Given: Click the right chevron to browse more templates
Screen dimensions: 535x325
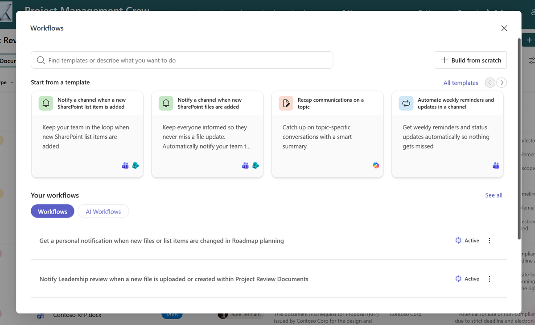Looking at the screenshot, I should coord(501,82).
